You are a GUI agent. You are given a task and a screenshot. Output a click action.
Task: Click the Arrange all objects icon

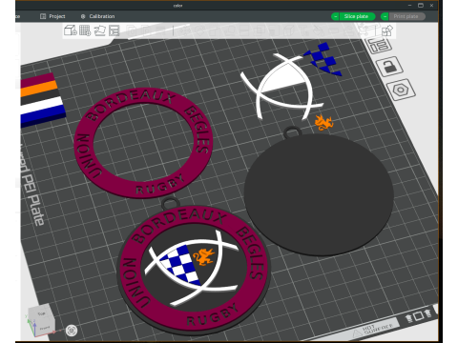114,30
